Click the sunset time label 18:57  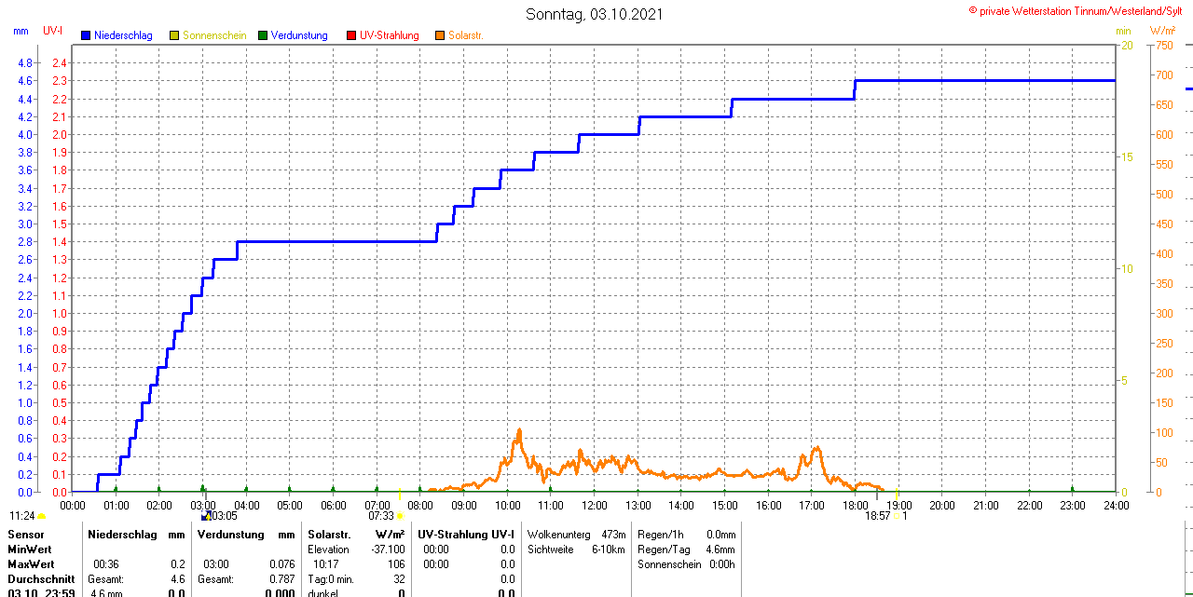[877, 515]
